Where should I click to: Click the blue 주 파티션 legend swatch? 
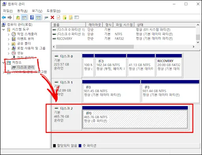pyautogui.click(x=80, y=146)
